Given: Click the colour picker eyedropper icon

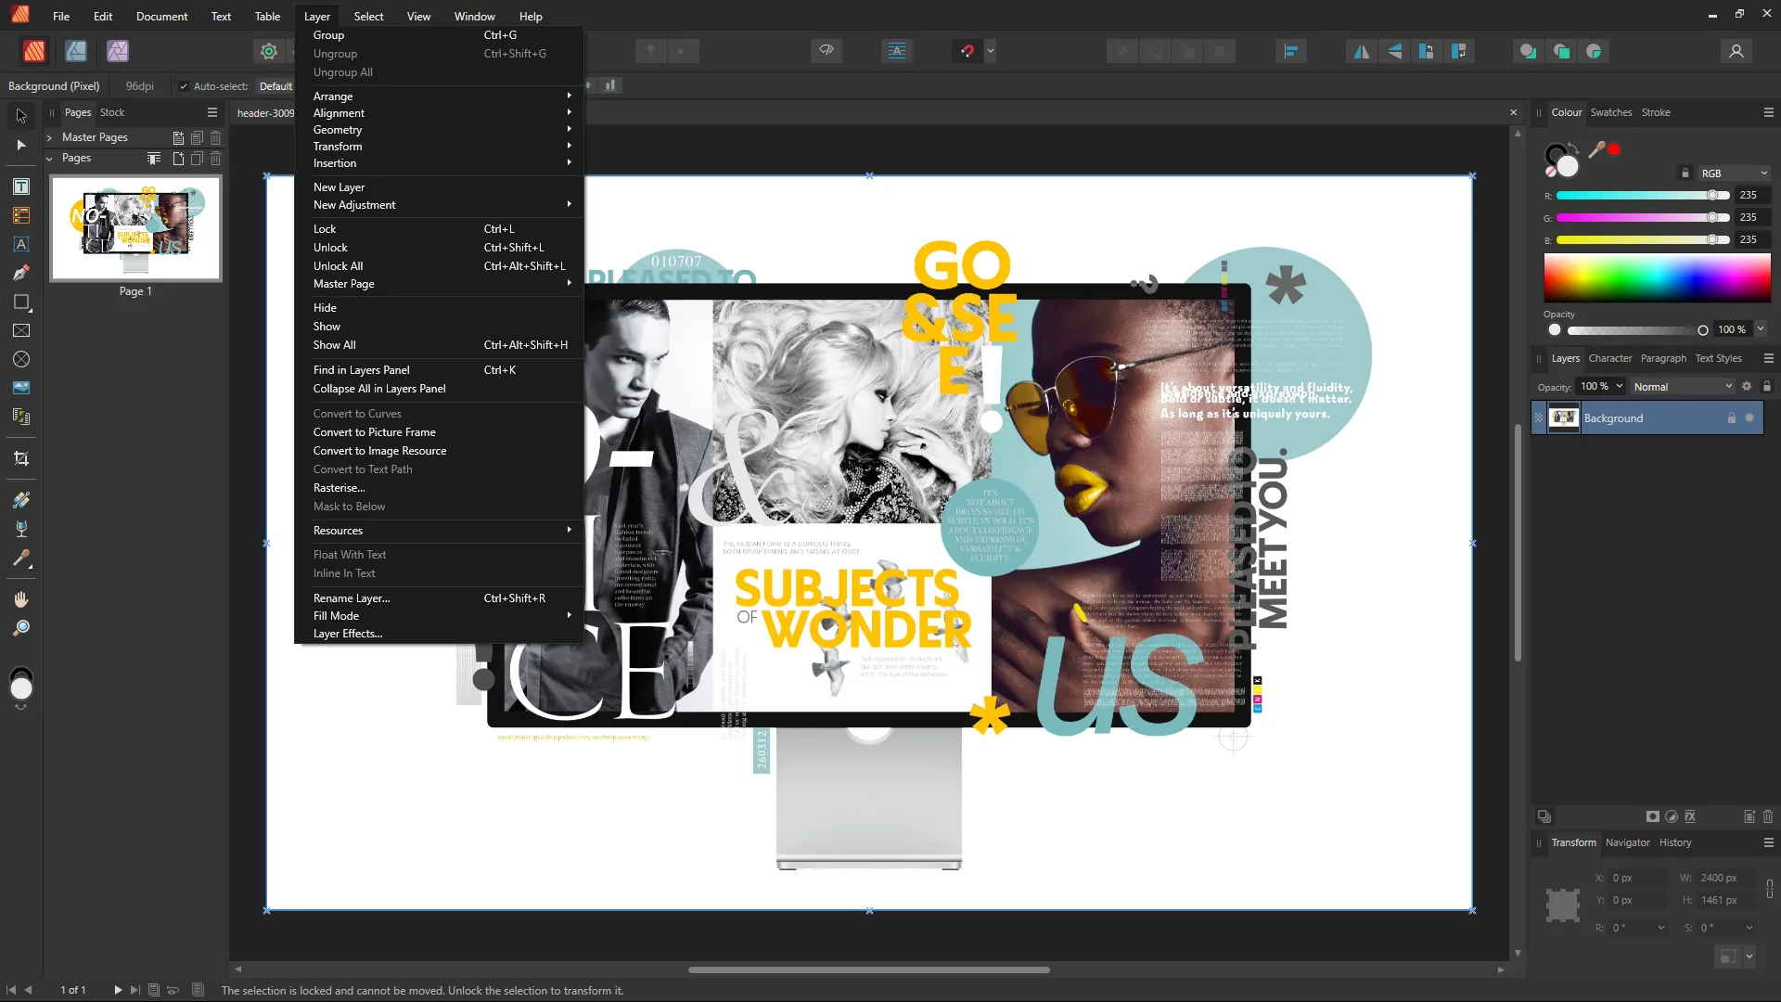Looking at the screenshot, I should click(x=1596, y=149).
